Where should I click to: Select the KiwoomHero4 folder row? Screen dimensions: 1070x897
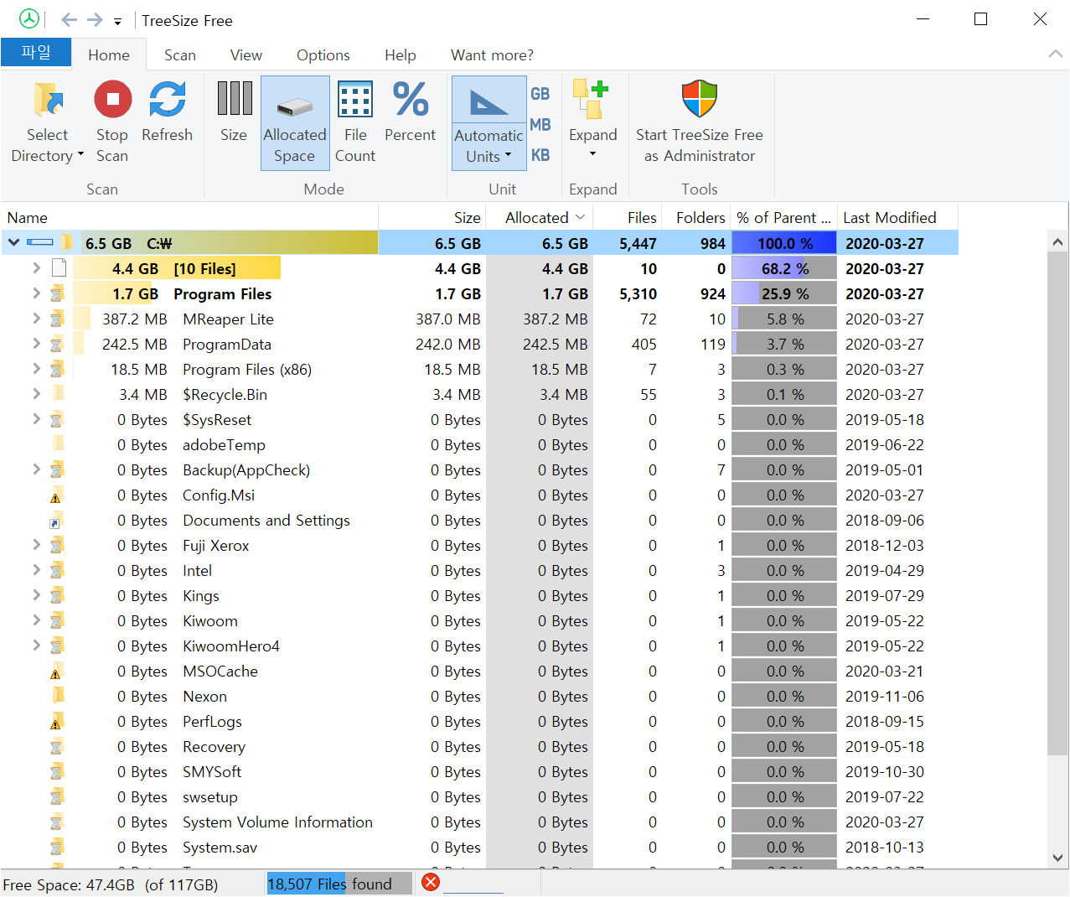[479, 646]
